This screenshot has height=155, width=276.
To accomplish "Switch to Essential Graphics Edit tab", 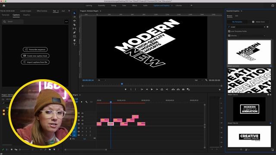I will [237, 16].
